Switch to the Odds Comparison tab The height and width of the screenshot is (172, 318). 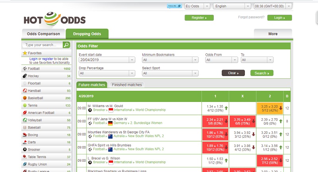click(x=43, y=34)
